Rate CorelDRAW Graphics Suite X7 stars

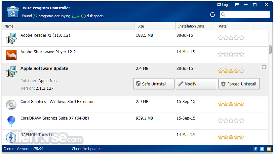pyautogui.click(x=231, y=121)
